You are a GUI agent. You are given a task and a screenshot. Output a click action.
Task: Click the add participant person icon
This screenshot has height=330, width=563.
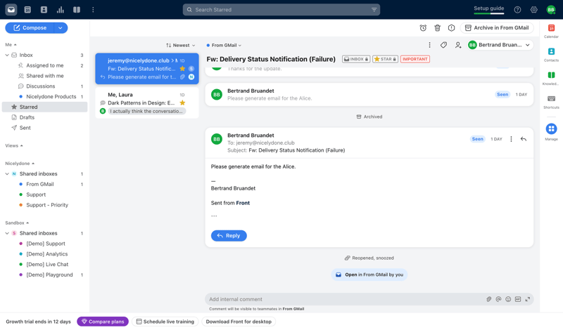point(458,45)
